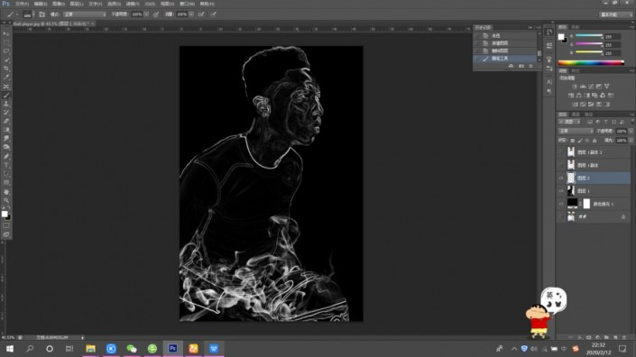
Task: Select the Zoom tool
Action: click(6, 200)
